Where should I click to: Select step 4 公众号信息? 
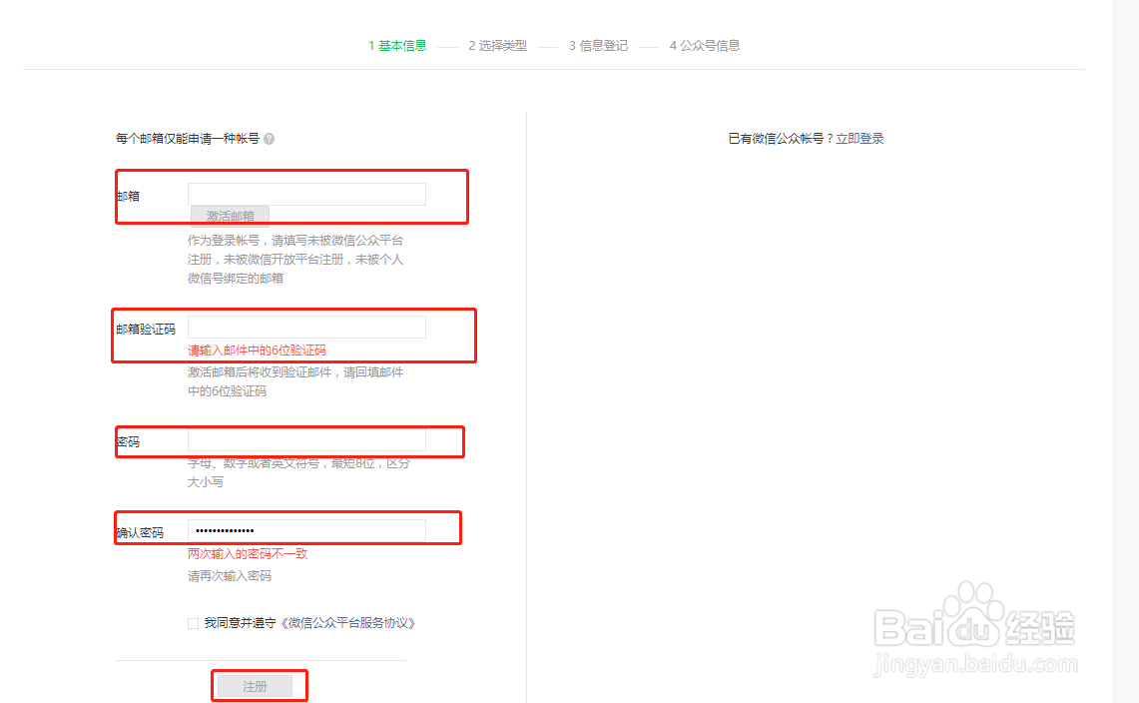point(704,46)
